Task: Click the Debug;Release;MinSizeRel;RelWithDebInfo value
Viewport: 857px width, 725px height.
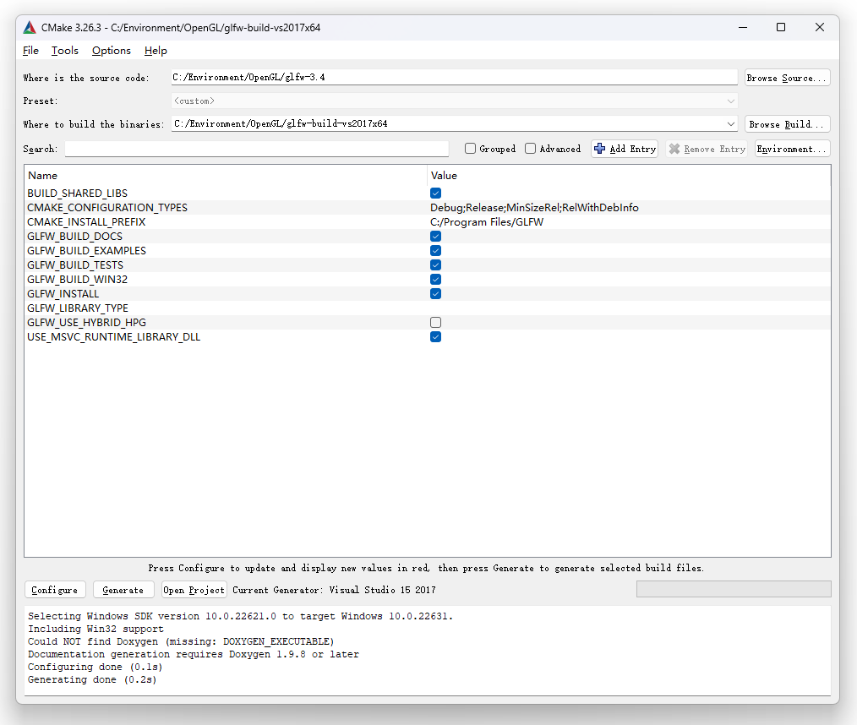Action: (x=534, y=208)
